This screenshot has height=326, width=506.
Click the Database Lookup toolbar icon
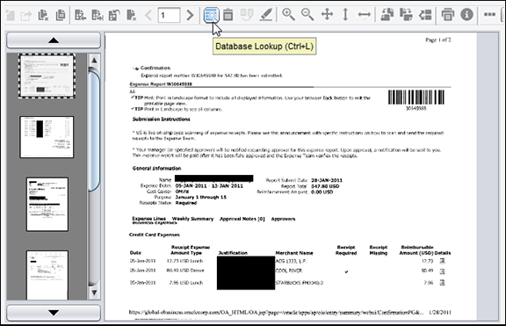point(212,15)
